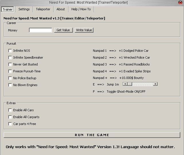The height and width of the screenshot is (155, 184).
Task: Check the No Blown Engines option
Action: [x=10, y=85]
